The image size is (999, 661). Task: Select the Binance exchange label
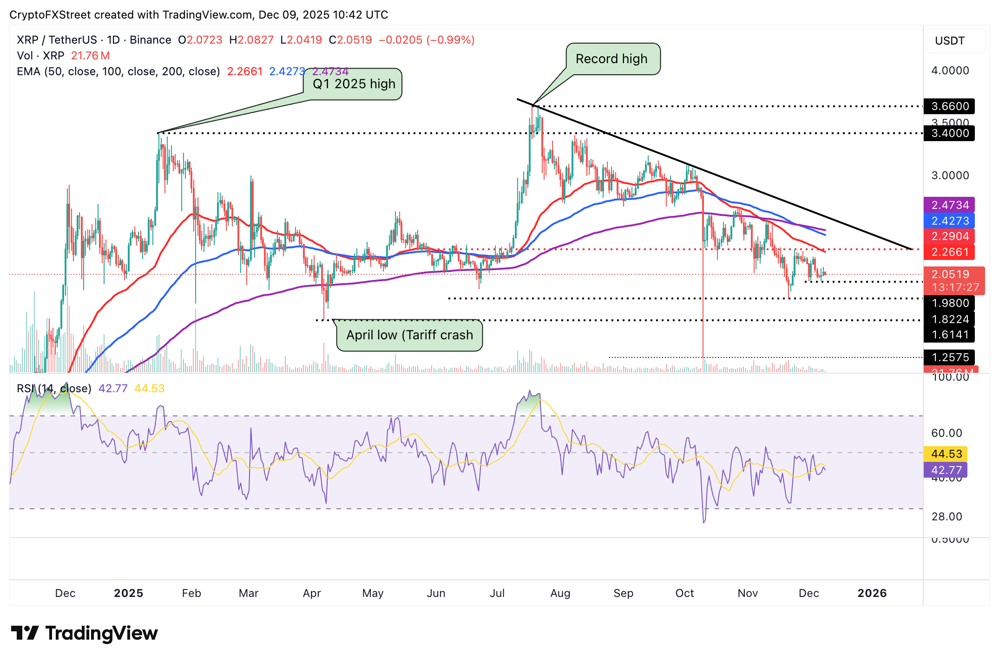(x=150, y=39)
